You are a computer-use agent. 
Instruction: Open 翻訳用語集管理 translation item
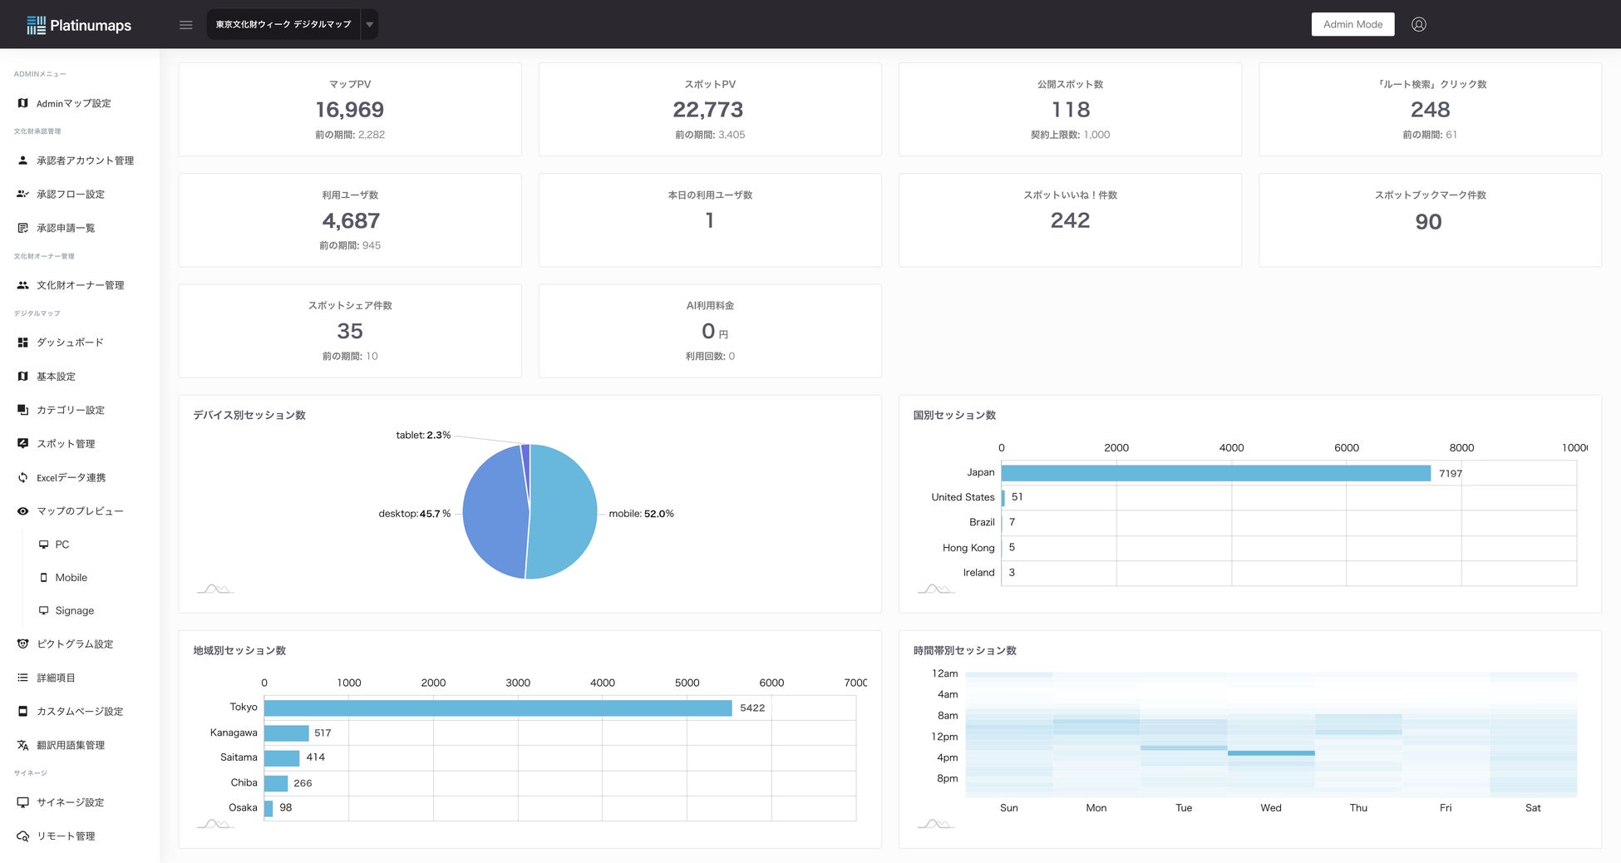(71, 745)
